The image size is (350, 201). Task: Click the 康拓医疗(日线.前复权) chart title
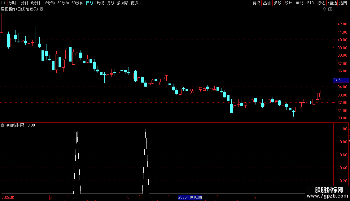tap(20, 9)
